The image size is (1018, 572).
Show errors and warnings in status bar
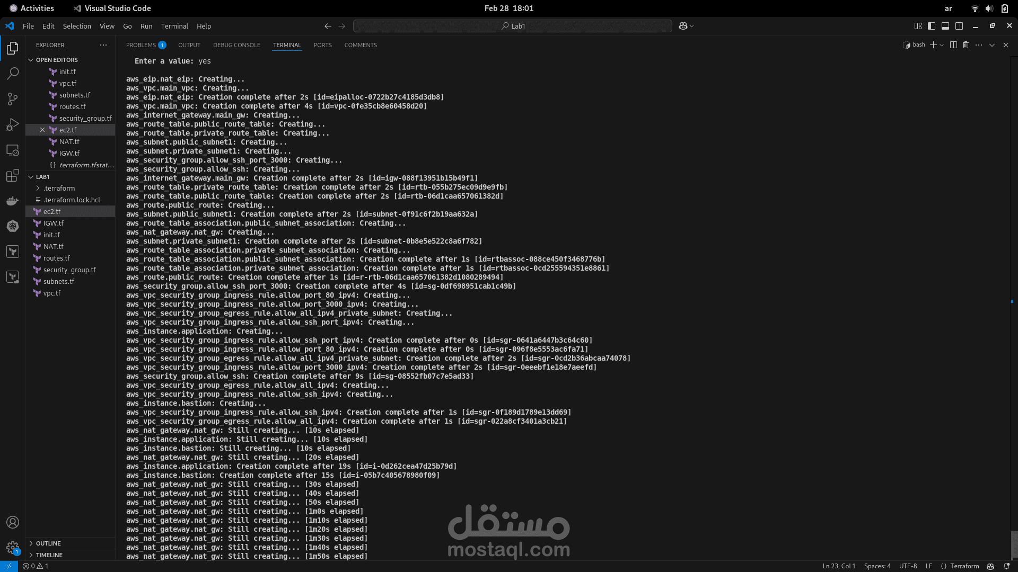(x=36, y=566)
